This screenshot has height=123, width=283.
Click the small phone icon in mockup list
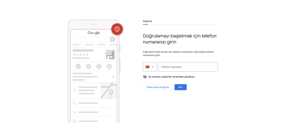pos(74,112)
